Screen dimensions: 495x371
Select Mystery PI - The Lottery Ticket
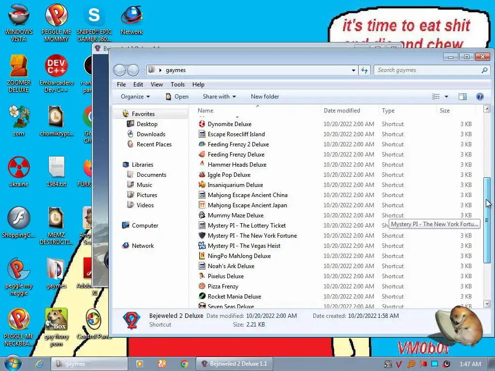pyautogui.click(x=247, y=225)
